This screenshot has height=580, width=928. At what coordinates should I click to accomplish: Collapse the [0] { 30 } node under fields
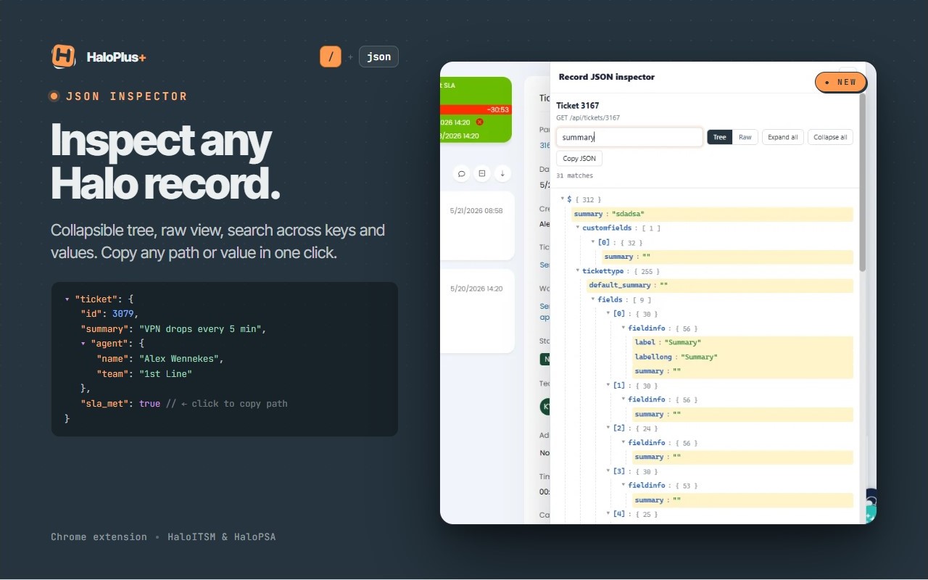pos(608,314)
